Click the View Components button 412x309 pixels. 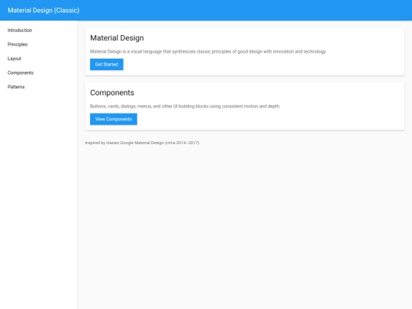pos(114,119)
